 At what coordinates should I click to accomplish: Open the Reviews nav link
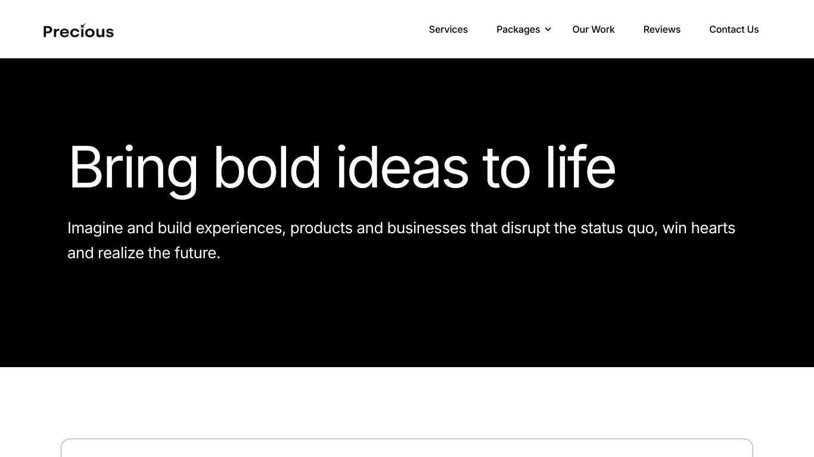pyautogui.click(x=662, y=29)
